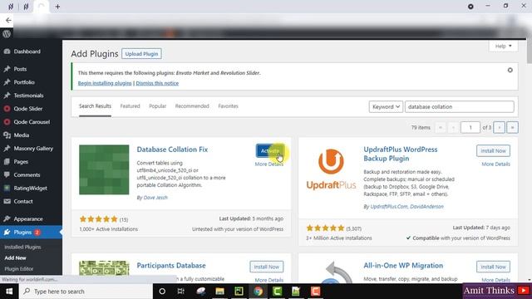Viewport: 532px width, 299px height.
Task: Click the Qode Carousel red icon
Action: point(7,122)
